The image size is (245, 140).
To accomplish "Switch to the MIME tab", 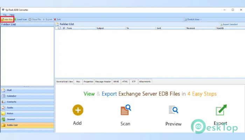I will pos(116,82).
